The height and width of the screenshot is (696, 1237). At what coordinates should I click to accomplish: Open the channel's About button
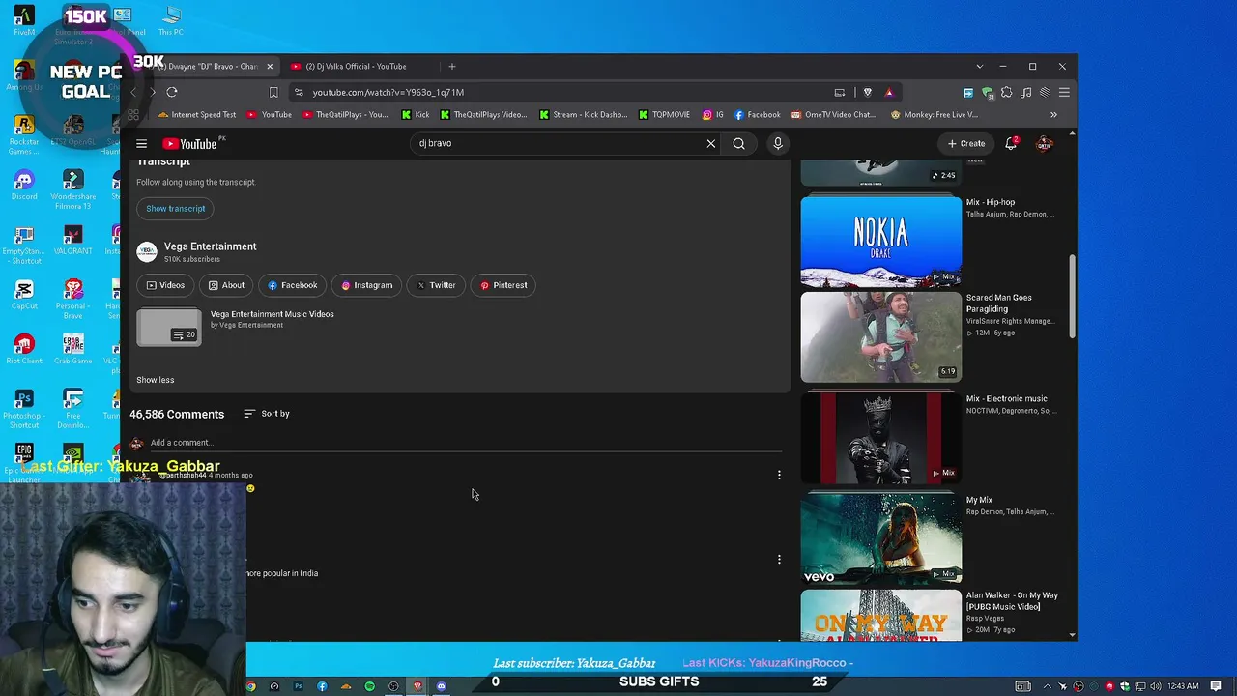226,285
